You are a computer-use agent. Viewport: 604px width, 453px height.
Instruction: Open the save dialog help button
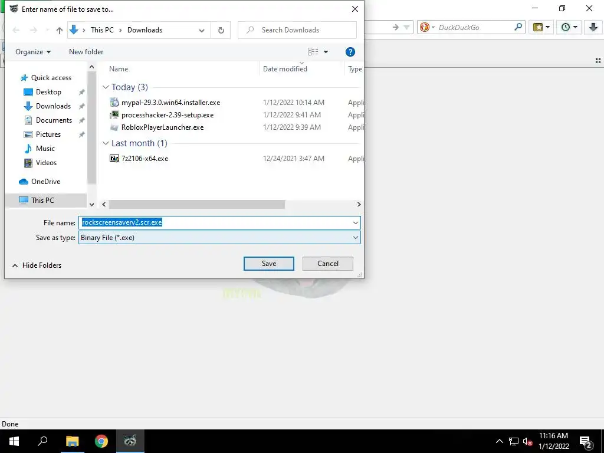click(x=350, y=52)
